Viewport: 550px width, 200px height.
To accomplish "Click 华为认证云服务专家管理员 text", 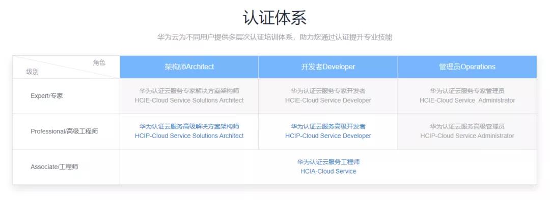I will (x=467, y=91).
